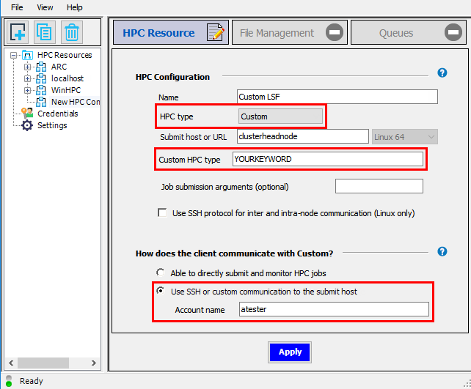Click the Custom HPC type field YOURKEYWORD
This screenshot has width=471, height=389.
coord(328,159)
